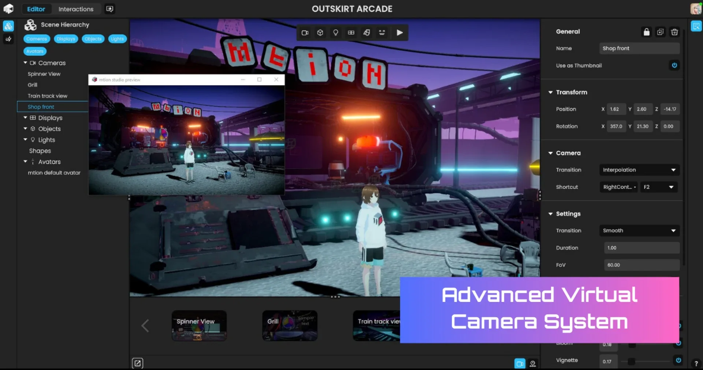
Task: Collapse the Cameras group in Scene Hierarchy
Action: (x=25, y=63)
